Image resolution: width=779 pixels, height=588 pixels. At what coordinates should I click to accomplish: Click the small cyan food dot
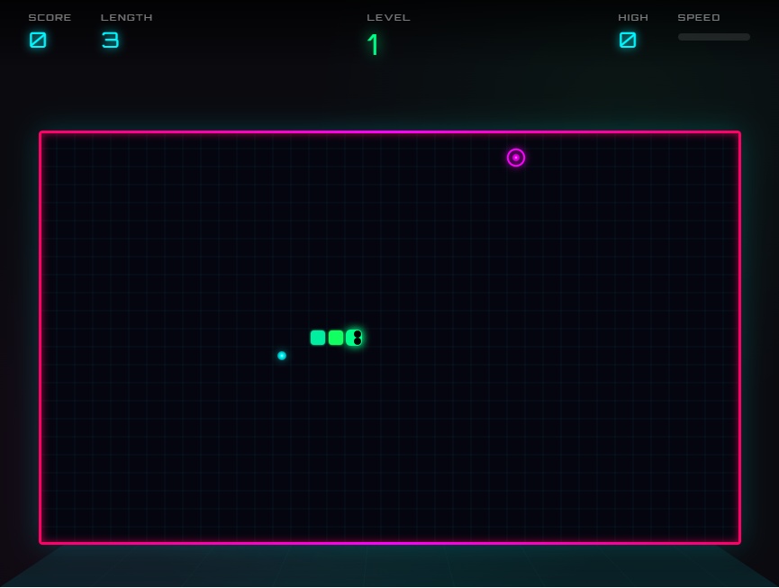tap(282, 356)
